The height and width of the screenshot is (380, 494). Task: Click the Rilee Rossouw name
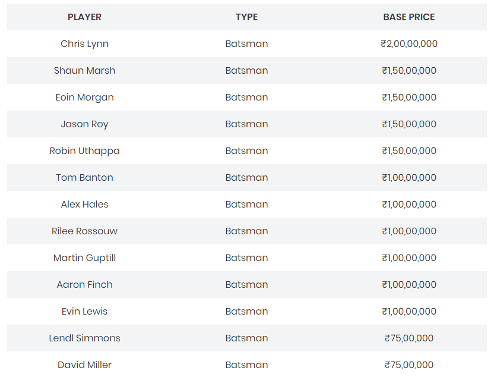(84, 231)
